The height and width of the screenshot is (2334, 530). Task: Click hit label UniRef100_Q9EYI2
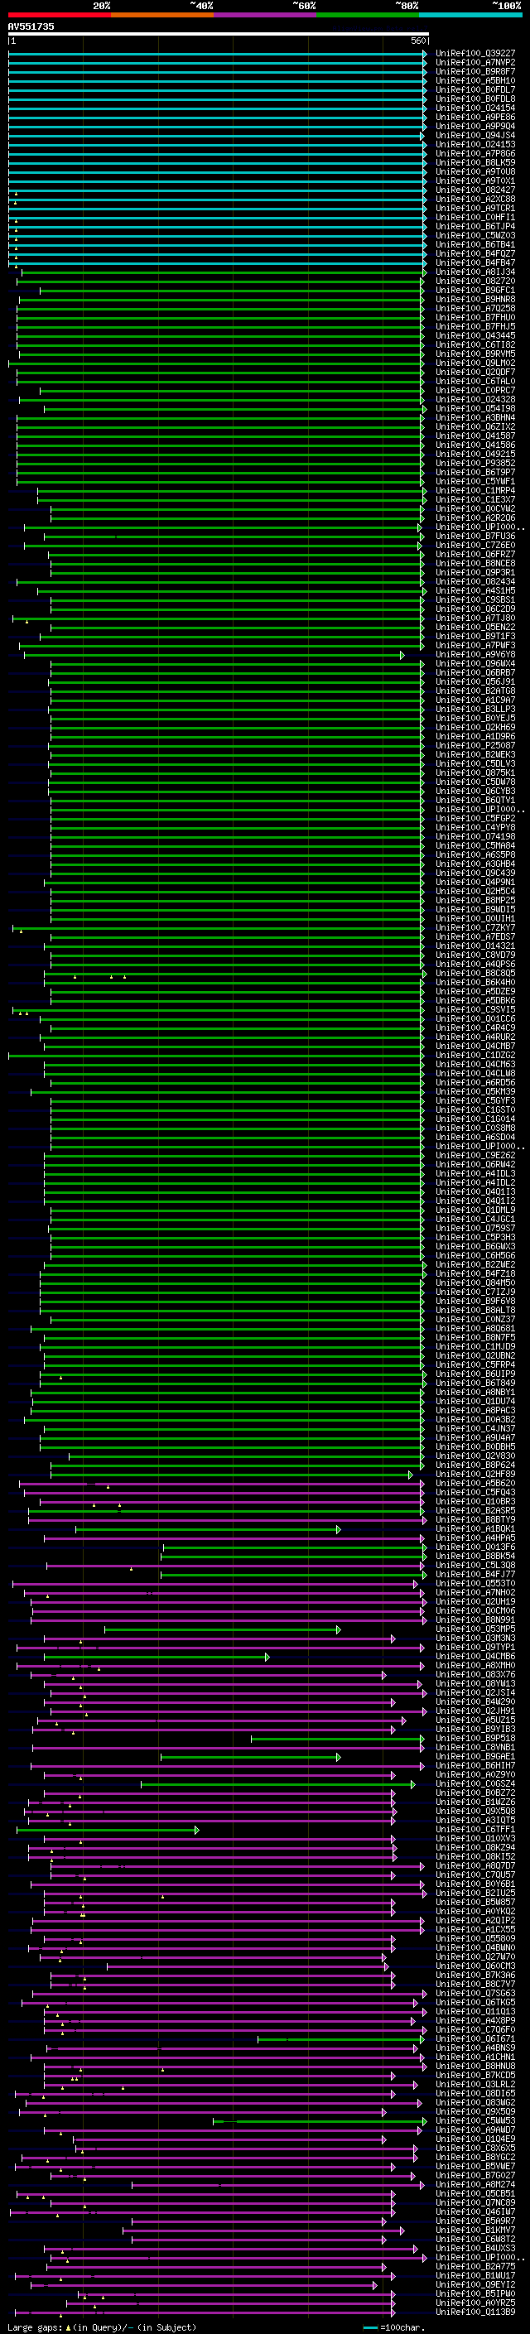coord(475,2284)
